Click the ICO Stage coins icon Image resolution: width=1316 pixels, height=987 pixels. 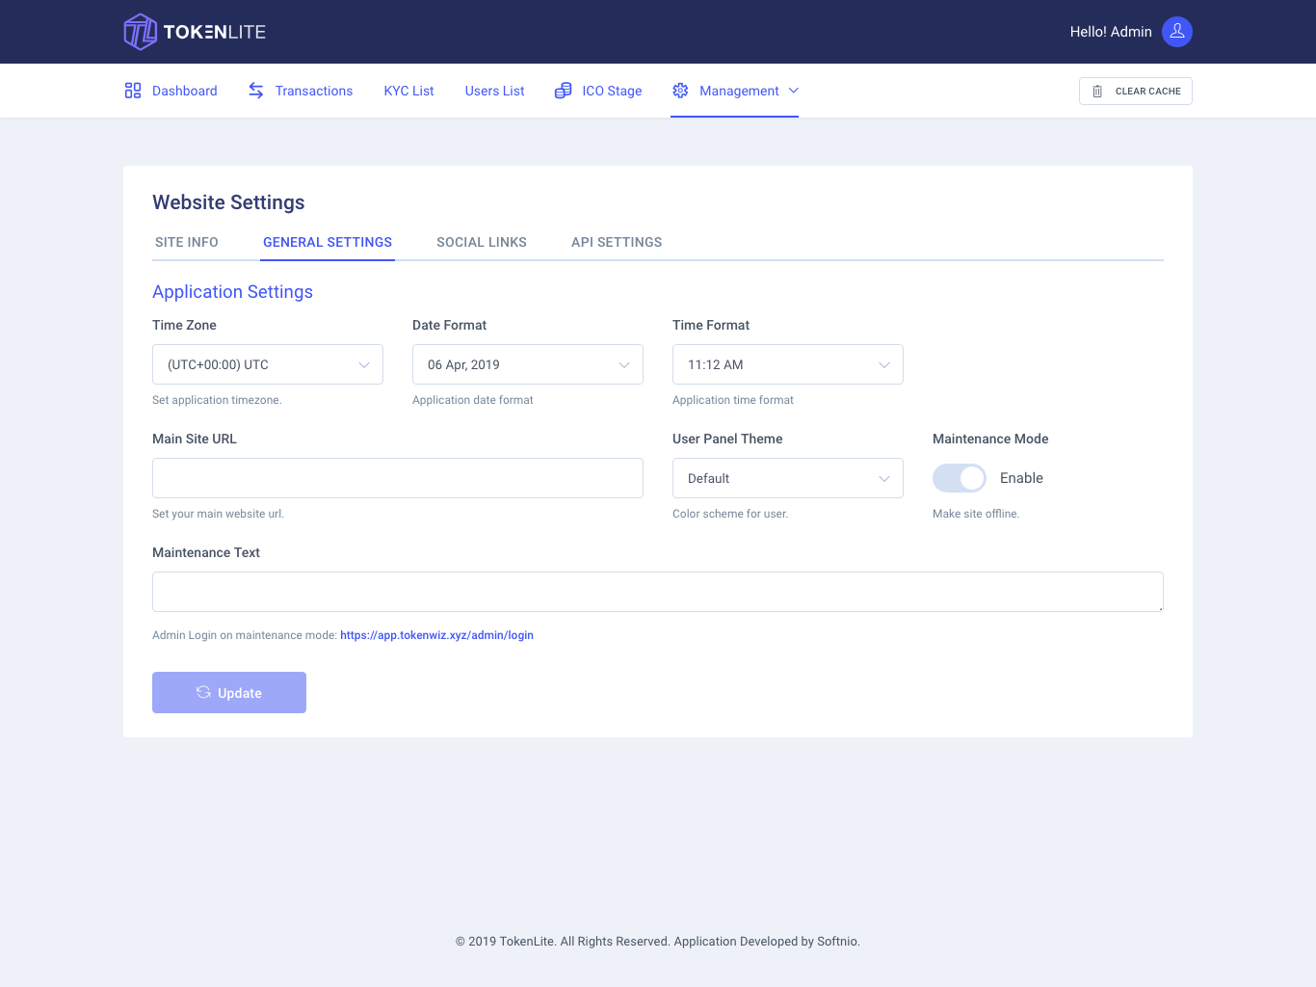(564, 91)
